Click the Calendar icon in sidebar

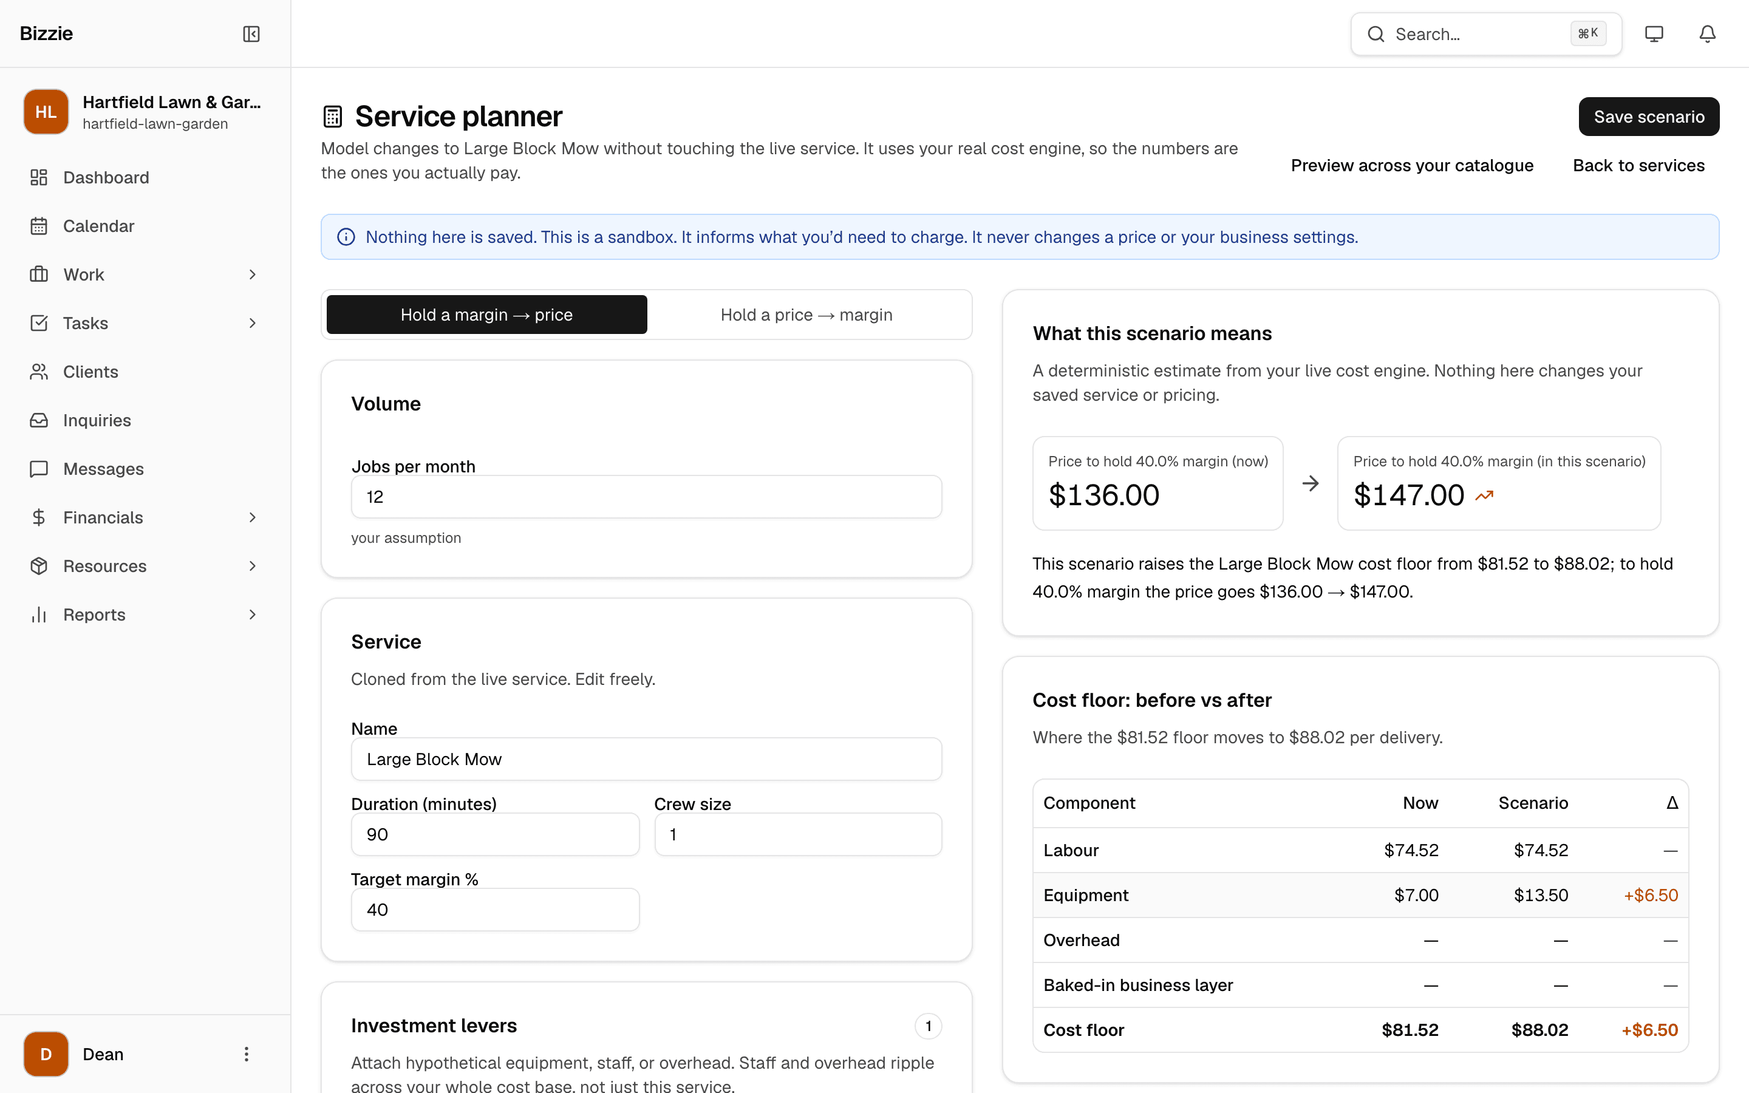click(39, 226)
